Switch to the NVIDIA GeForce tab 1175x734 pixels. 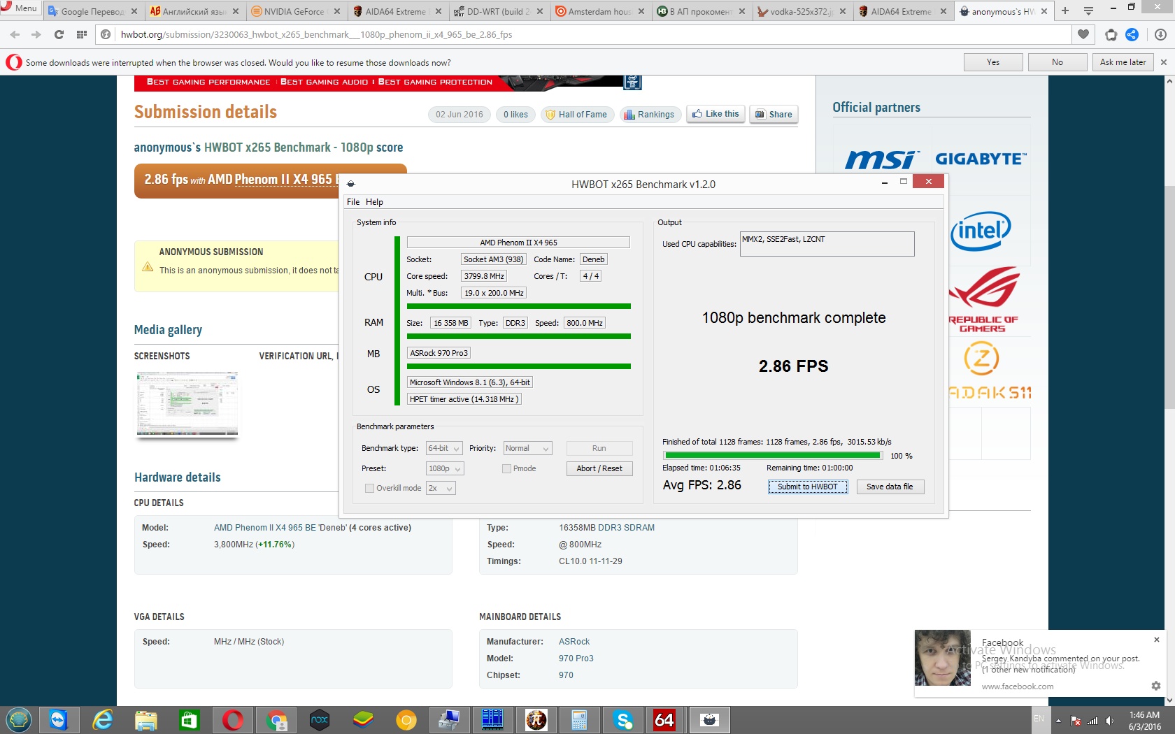(x=294, y=11)
